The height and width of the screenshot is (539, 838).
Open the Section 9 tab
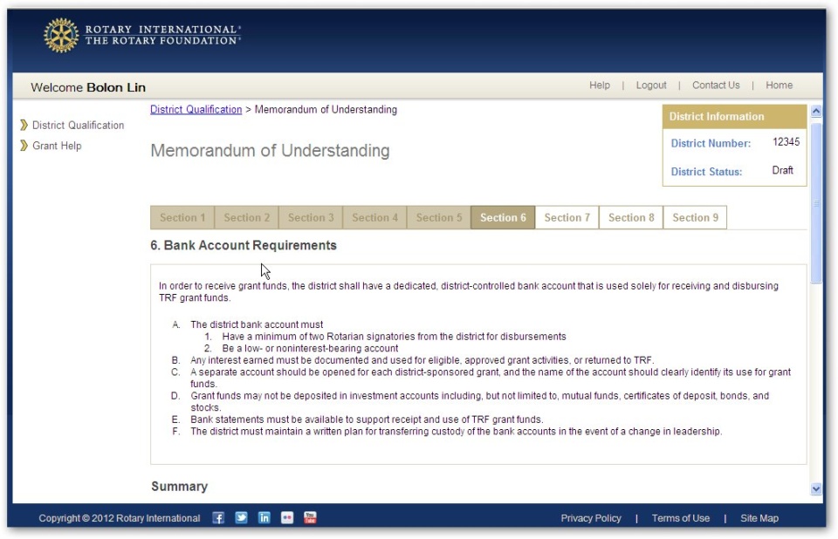point(696,217)
